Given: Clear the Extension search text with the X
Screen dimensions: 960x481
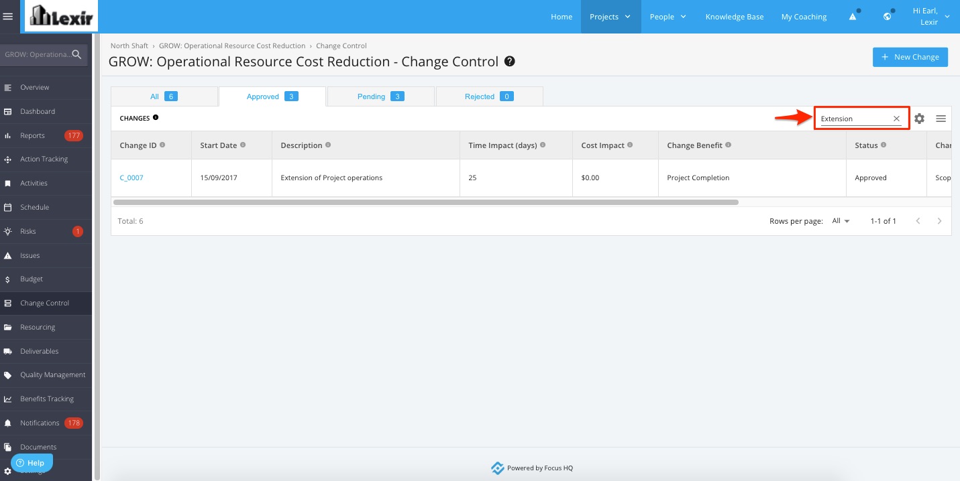Looking at the screenshot, I should (x=896, y=119).
